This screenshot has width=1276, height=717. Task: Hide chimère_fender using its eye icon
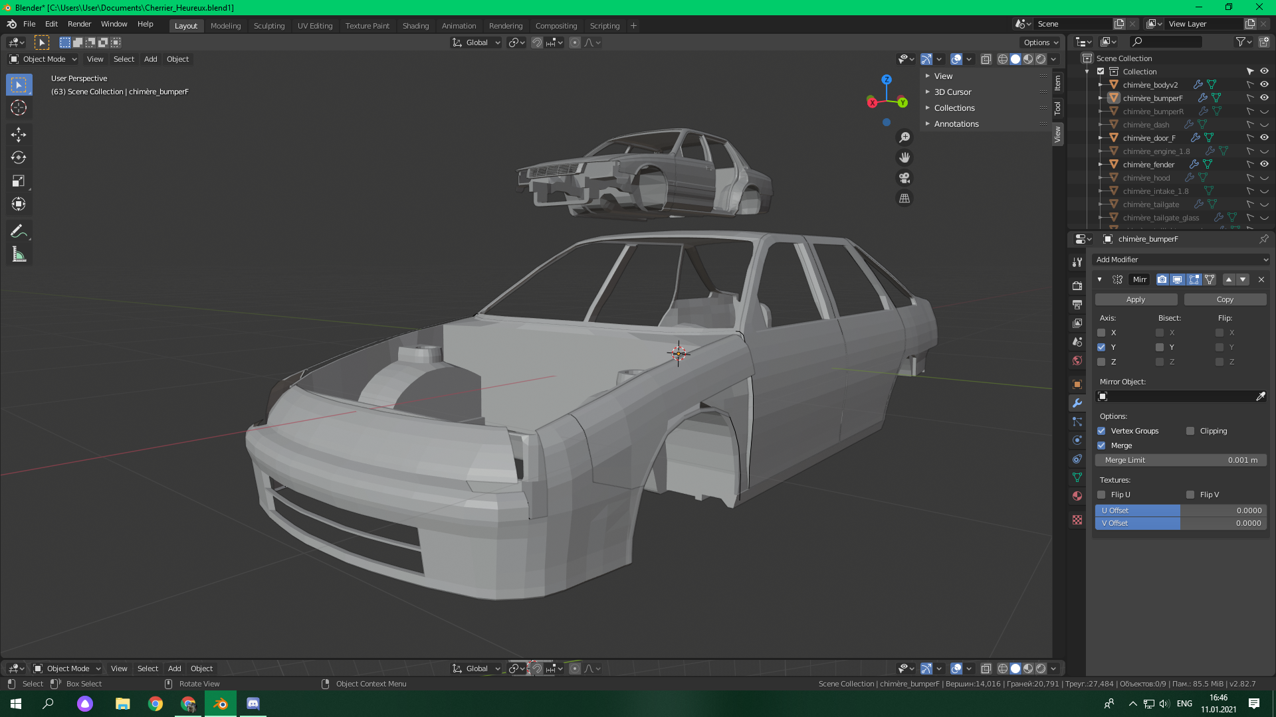(x=1264, y=164)
